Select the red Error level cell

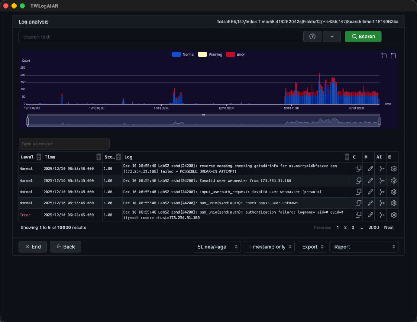click(25, 215)
